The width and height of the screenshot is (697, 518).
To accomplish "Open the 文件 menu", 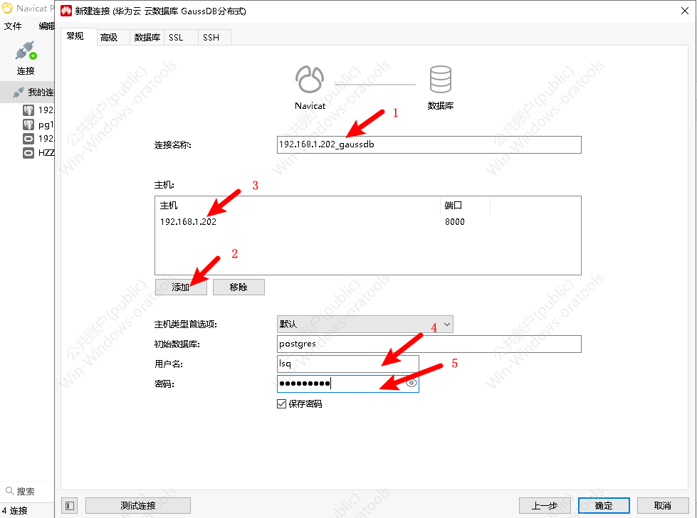I will [13, 26].
